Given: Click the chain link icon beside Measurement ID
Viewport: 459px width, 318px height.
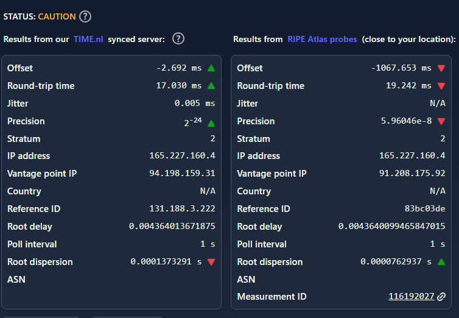Looking at the screenshot, I should [x=441, y=297].
